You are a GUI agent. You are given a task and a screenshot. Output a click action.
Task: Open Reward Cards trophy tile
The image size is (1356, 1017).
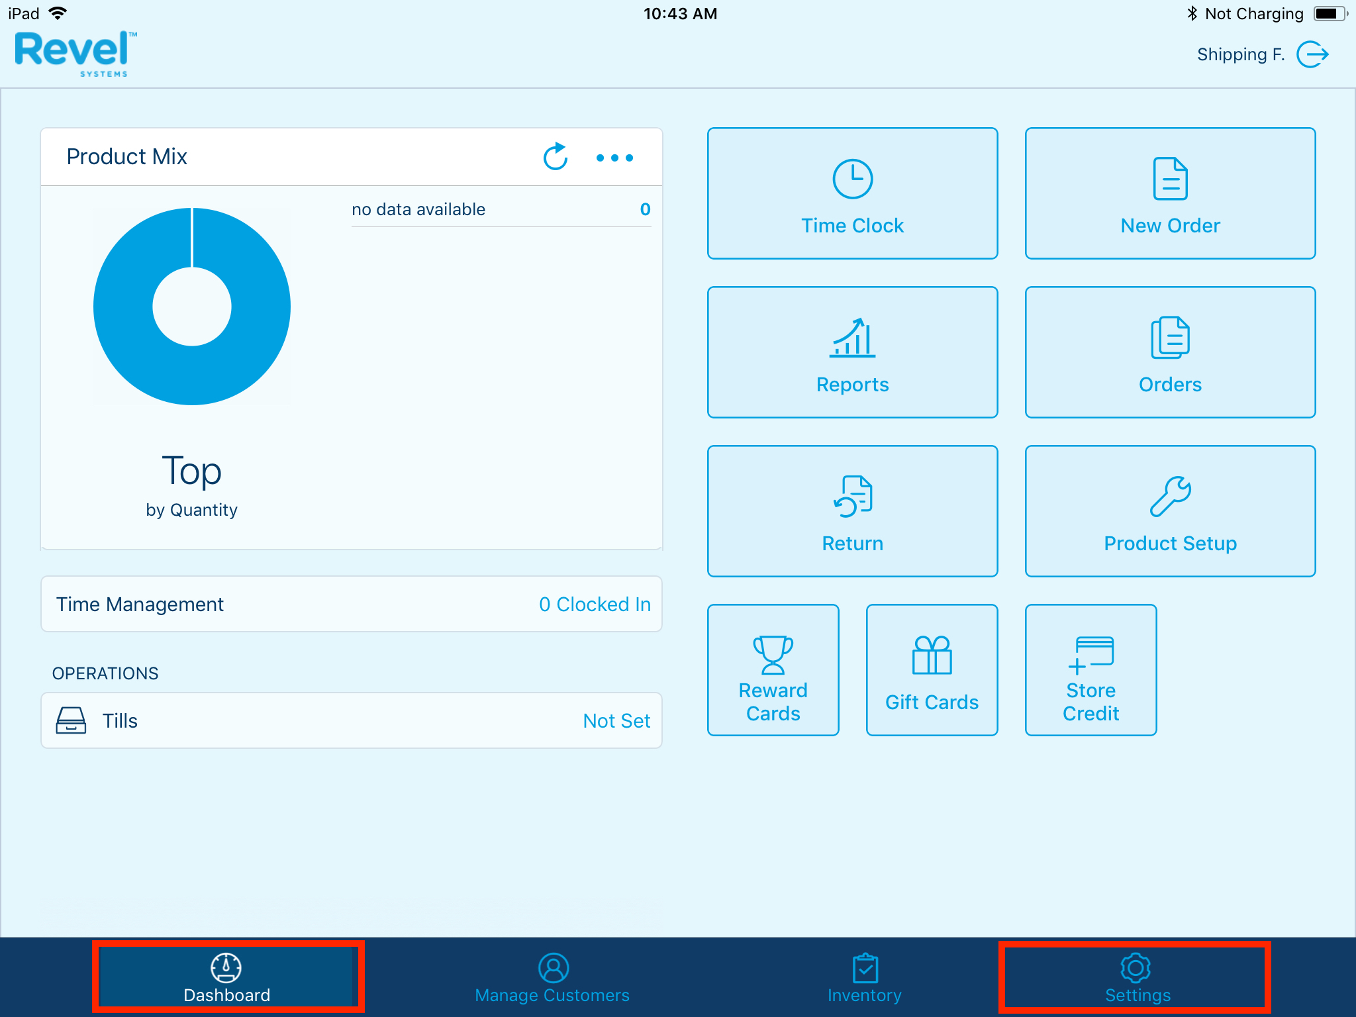[773, 670]
